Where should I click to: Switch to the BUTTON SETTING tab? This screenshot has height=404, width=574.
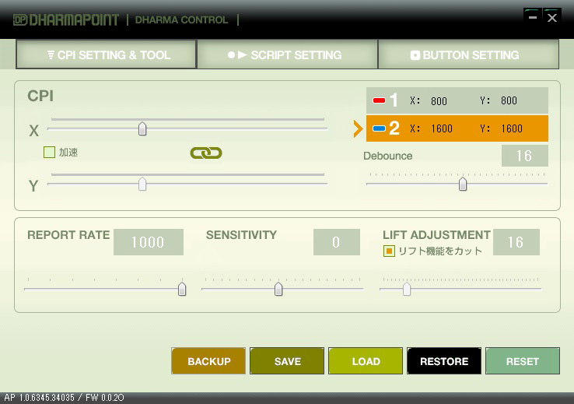(x=468, y=54)
